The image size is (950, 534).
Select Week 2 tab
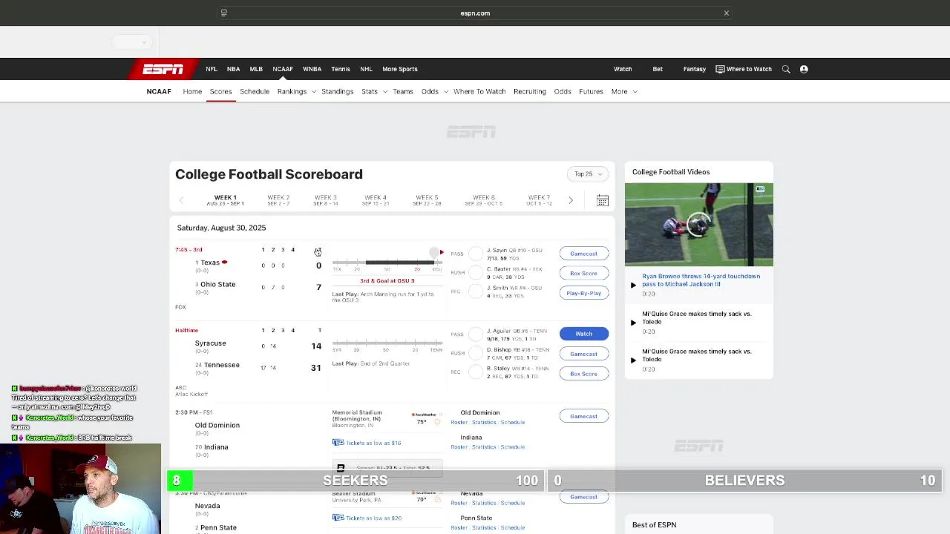pos(278,200)
